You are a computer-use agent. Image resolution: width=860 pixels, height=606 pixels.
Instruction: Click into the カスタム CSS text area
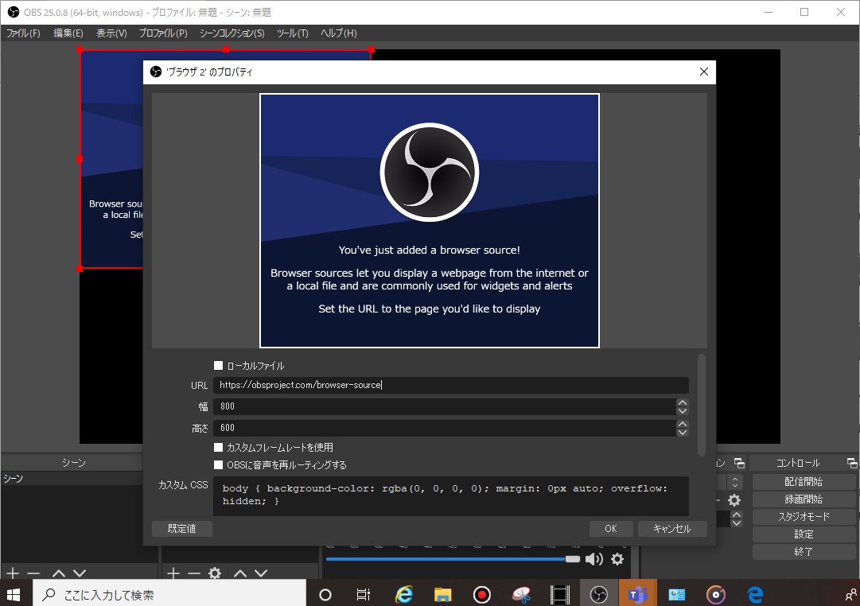point(451,495)
